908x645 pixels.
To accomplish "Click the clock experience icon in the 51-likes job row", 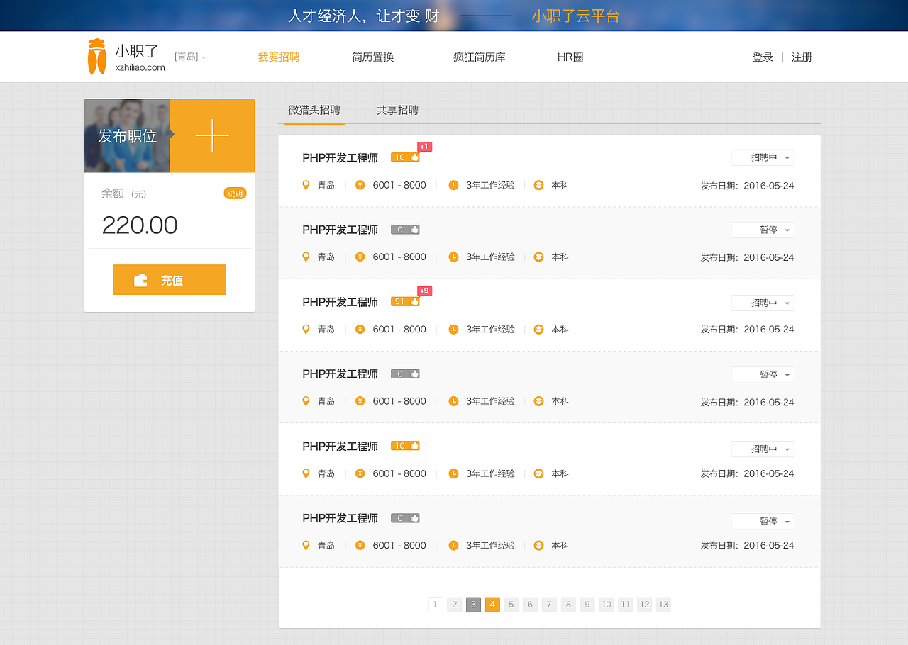I will 454,329.
